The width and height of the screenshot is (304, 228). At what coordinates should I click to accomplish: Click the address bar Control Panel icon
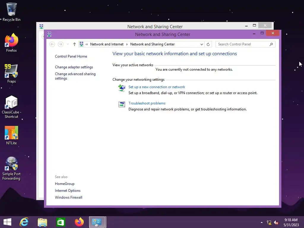coord(81,44)
